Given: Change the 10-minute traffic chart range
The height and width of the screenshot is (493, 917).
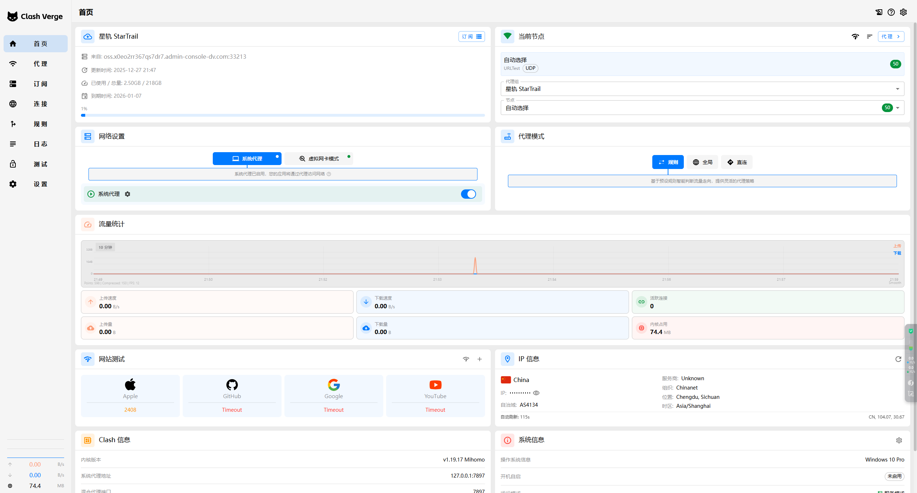Looking at the screenshot, I should pos(105,247).
